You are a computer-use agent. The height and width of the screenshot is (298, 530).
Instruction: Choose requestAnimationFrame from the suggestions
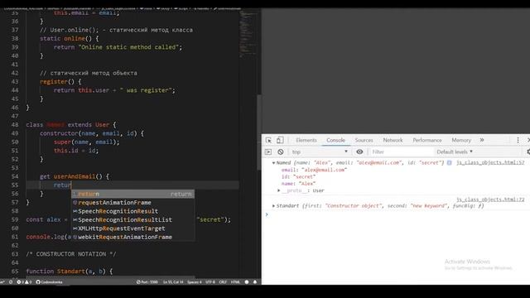(132, 203)
